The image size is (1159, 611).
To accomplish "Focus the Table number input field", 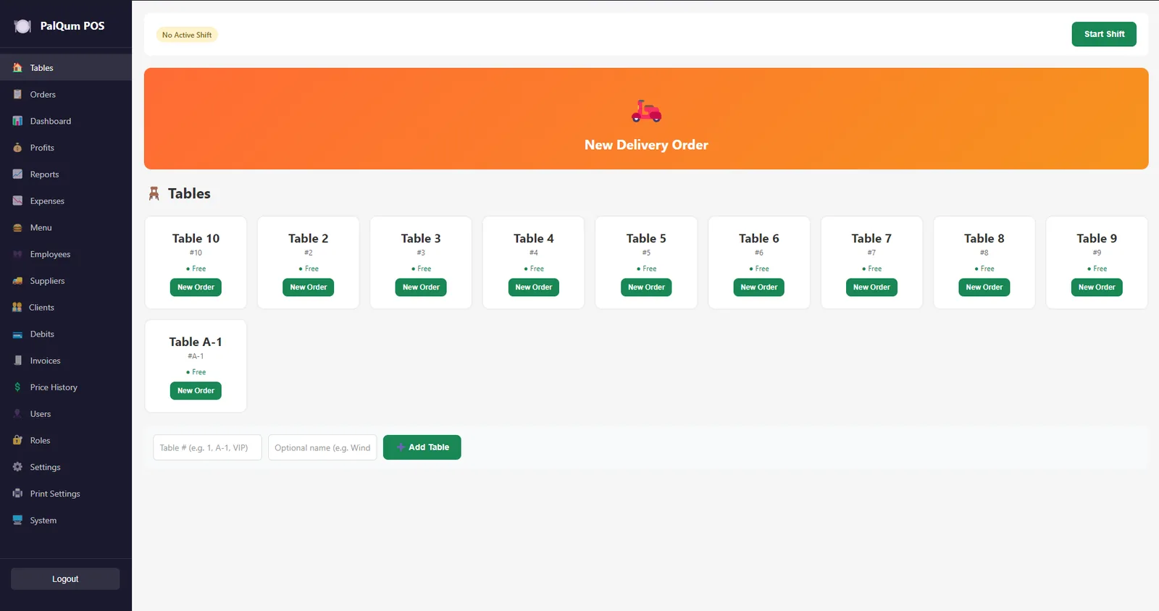I will pos(207,447).
